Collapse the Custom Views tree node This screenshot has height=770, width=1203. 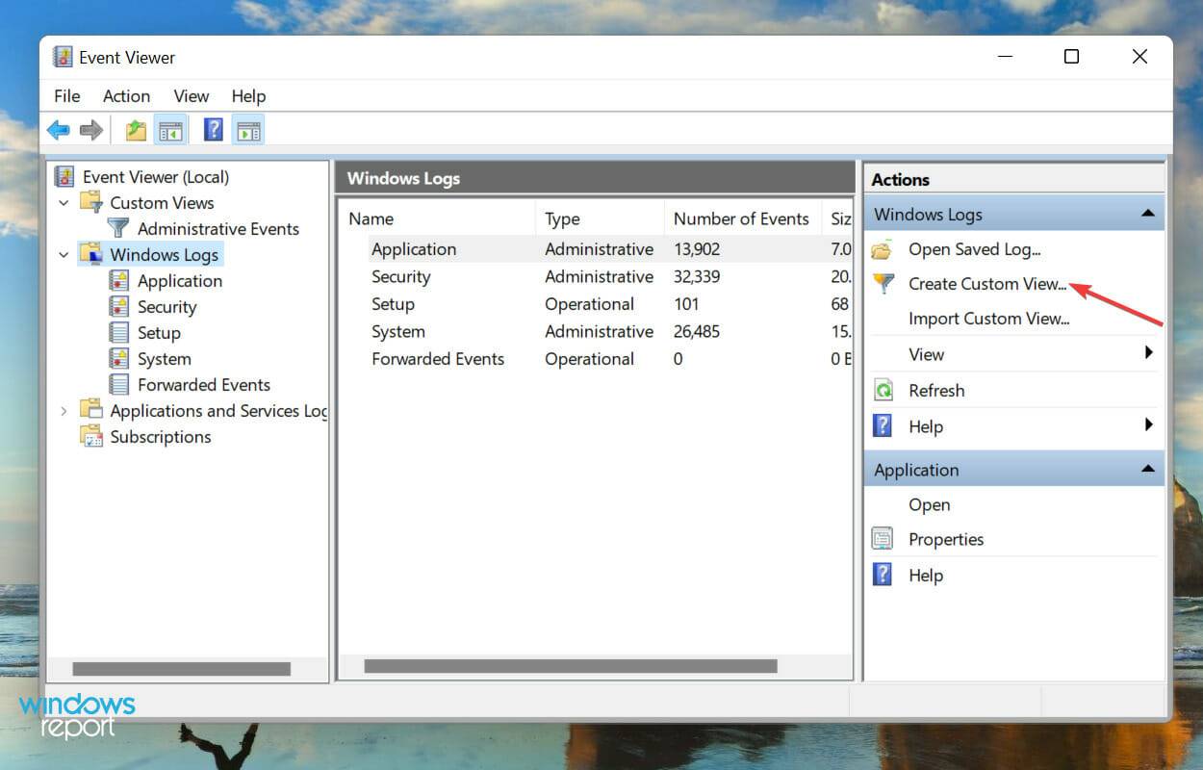[64, 203]
